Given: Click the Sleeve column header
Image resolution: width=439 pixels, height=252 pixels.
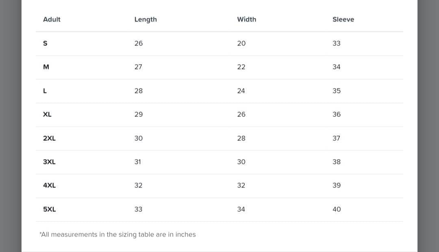Looking at the screenshot, I should pyautogui.click(x=343, y=19).
